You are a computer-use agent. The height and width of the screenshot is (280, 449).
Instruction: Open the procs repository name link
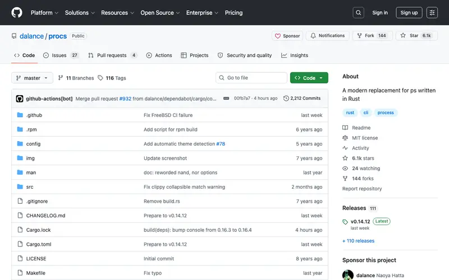(x=58, y=36)
